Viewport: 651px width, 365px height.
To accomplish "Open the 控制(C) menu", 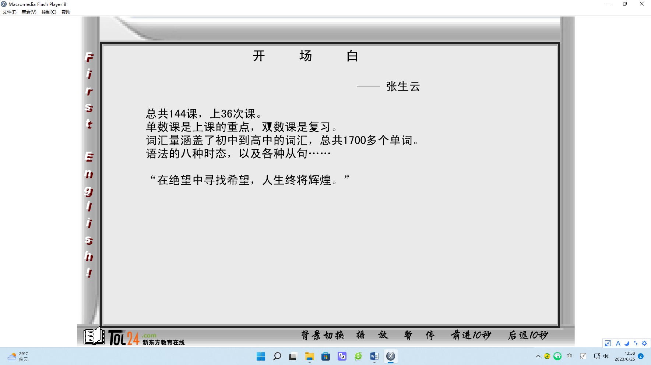I will (49, 12).
